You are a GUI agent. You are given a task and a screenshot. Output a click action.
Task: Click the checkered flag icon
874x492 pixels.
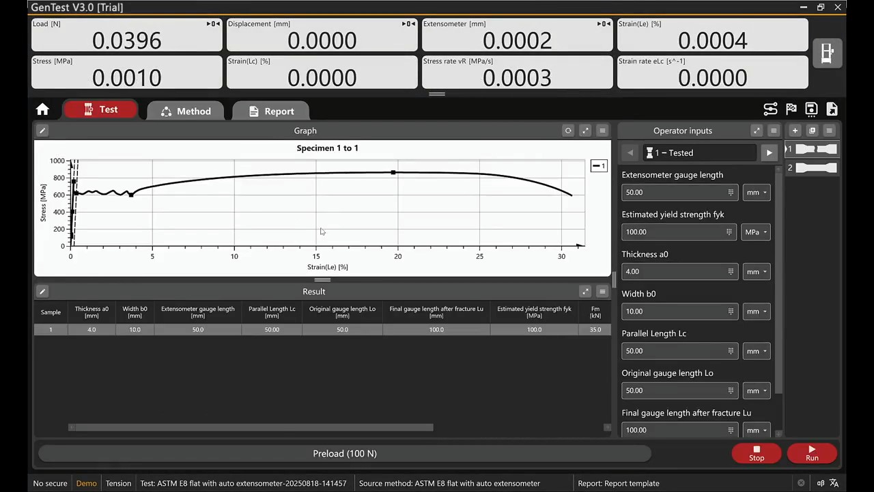791,109
